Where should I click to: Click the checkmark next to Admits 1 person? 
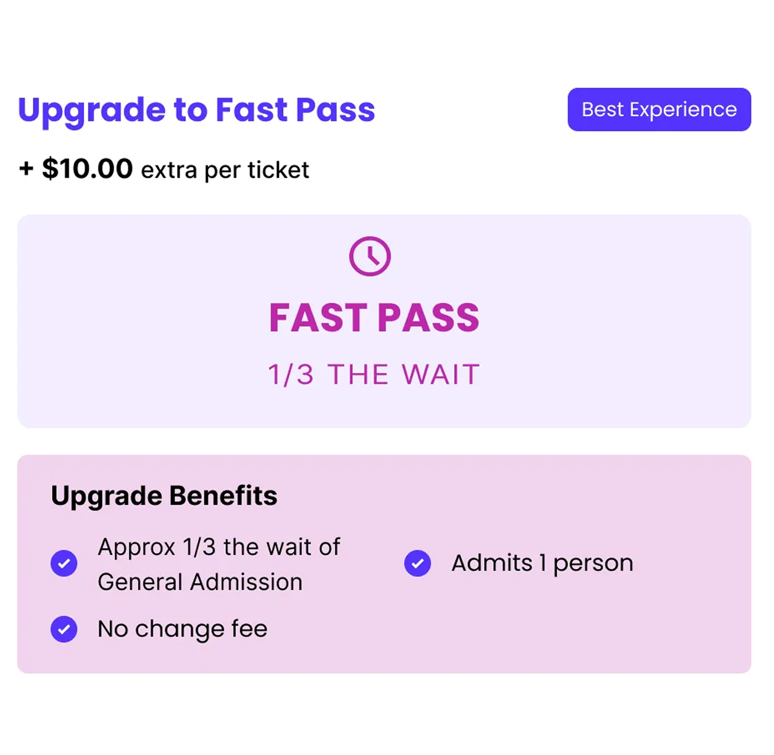coord(417,563)
